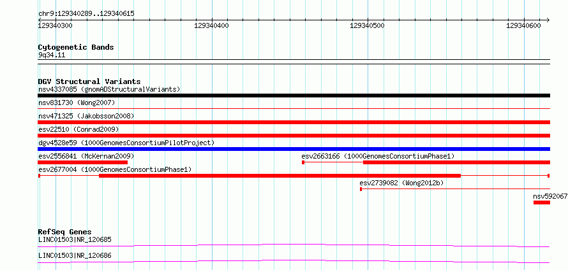Click the thin esv2739082 variant line
This screenshot has height=270, width=568.
455,189
